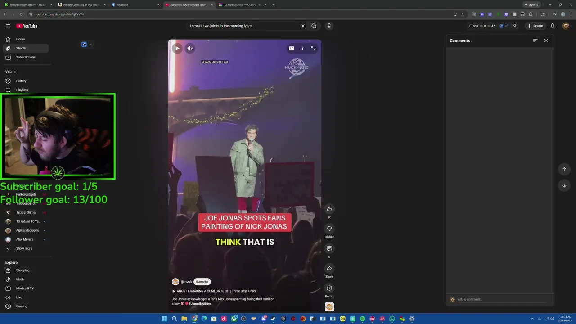Click the #JonasBrothers hashtag
Viewport: 576px width, 324px height.
click(x=200, y=304)
